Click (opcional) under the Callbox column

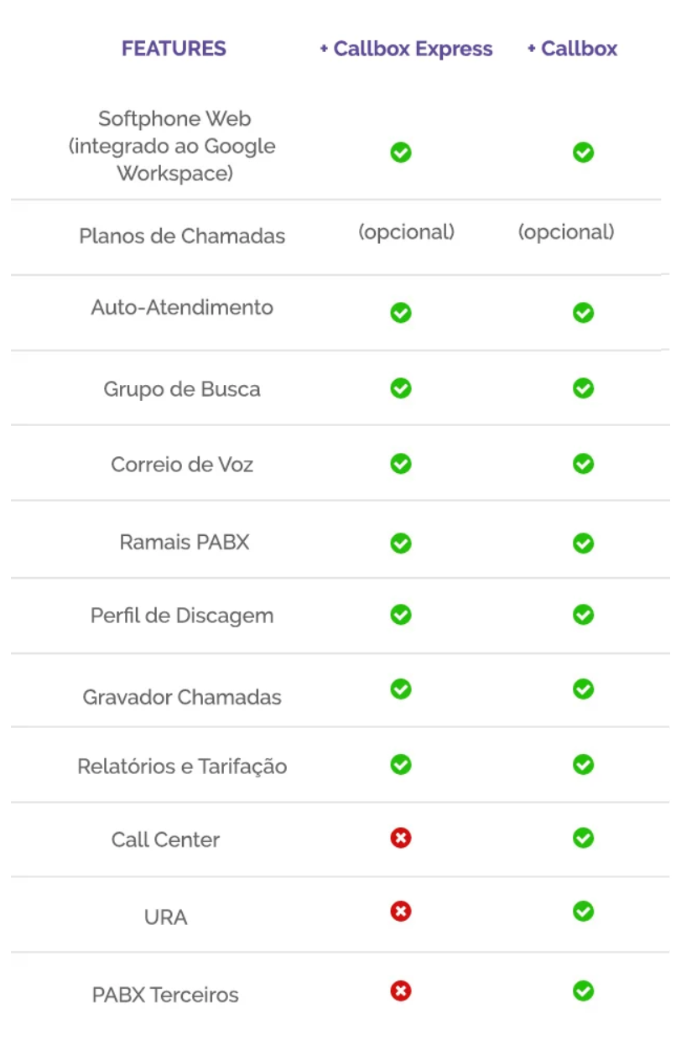[566, 232]
